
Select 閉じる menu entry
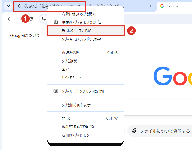click(x=85, y=118)
